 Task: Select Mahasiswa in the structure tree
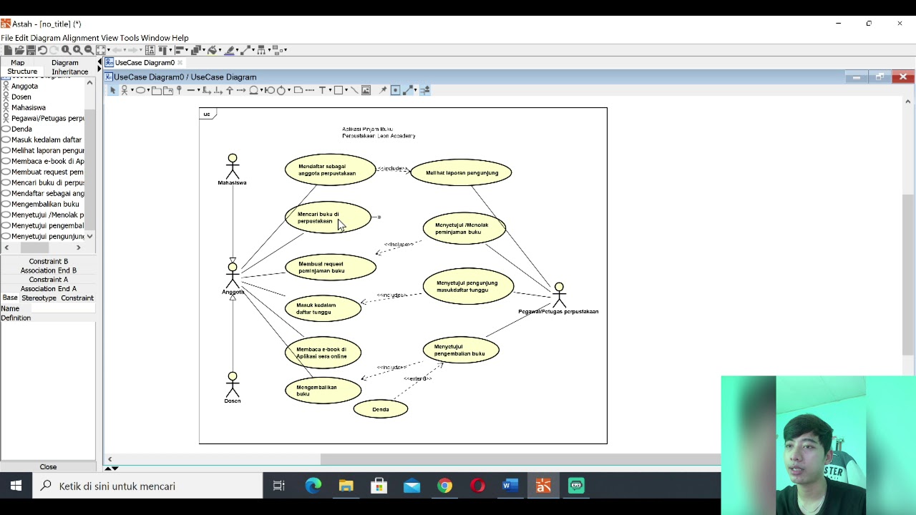tap(28, 107)
